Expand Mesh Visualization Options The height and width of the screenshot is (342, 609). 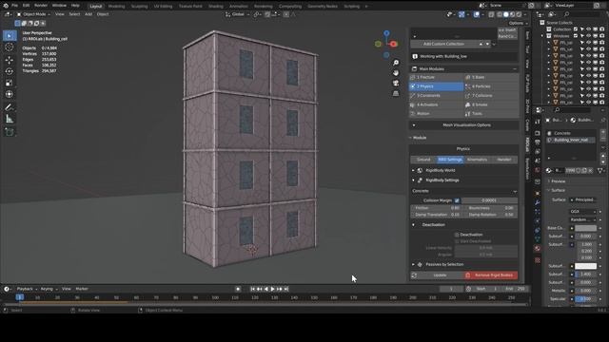point(464,125)
